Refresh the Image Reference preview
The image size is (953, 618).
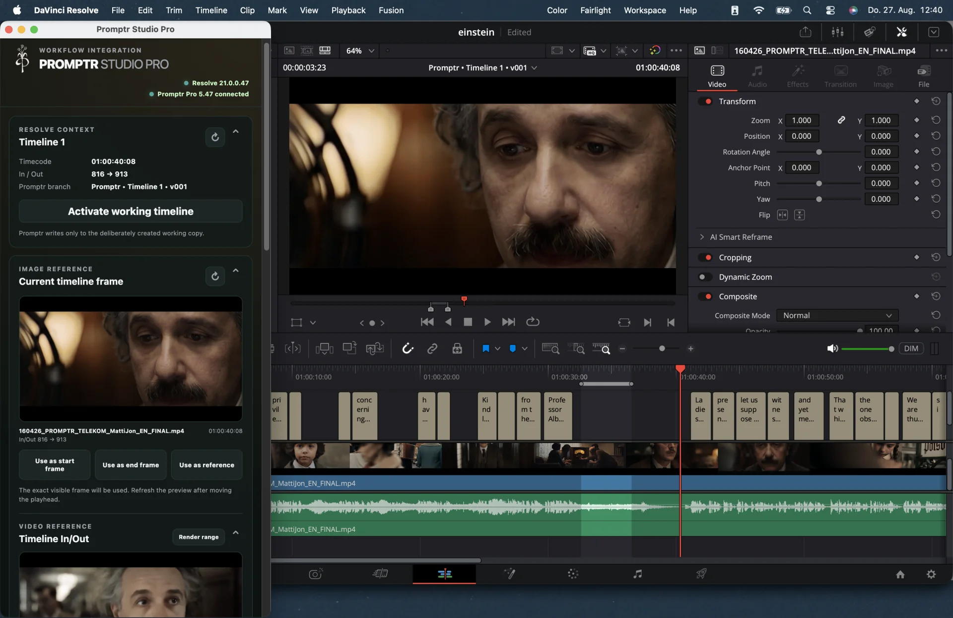(215, 276)
